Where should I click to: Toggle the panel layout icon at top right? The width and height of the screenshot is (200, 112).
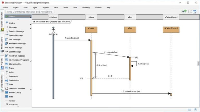[195, 12]
